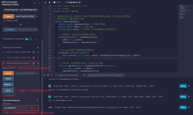
Task: Expand the words() call details
Action: tap(189, 107)
